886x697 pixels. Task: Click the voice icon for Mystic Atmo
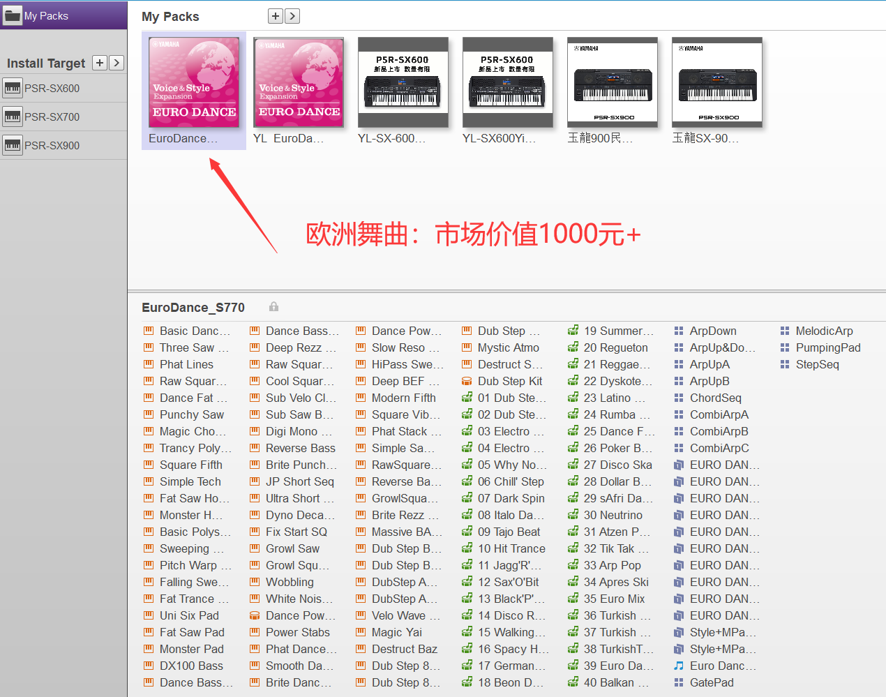tap(467, 347)
